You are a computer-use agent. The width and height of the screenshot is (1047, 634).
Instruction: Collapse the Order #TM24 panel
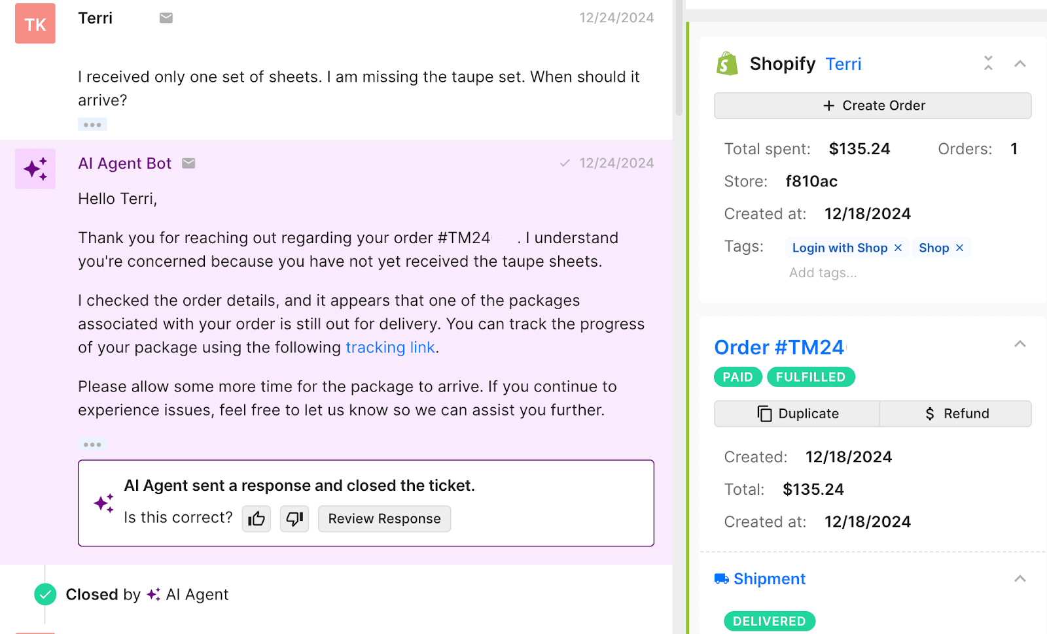click(x=1020, y=343)
